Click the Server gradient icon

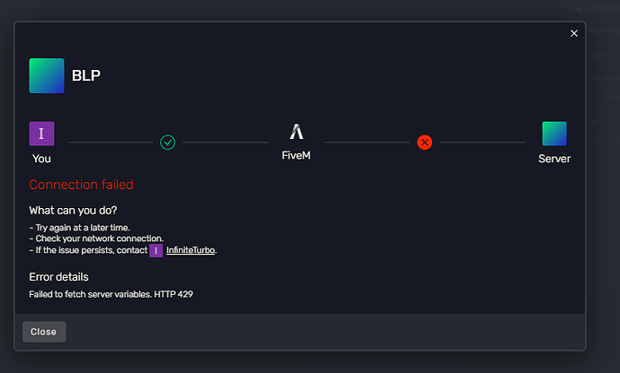click(554, 134)
